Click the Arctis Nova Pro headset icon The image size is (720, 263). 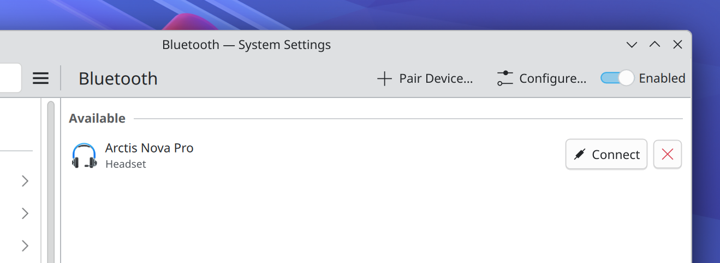pyautogui.click(x=84, y=155)
